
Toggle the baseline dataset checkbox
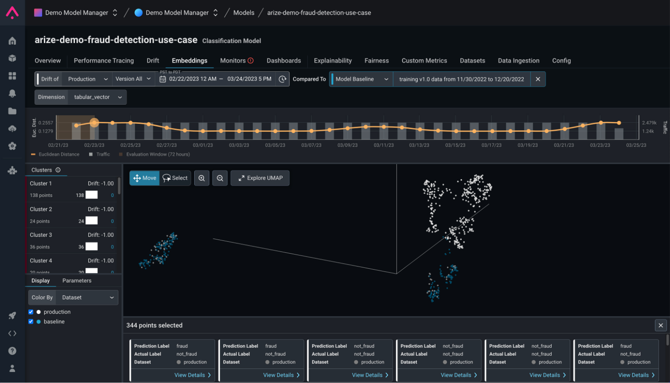click(31, 322)
